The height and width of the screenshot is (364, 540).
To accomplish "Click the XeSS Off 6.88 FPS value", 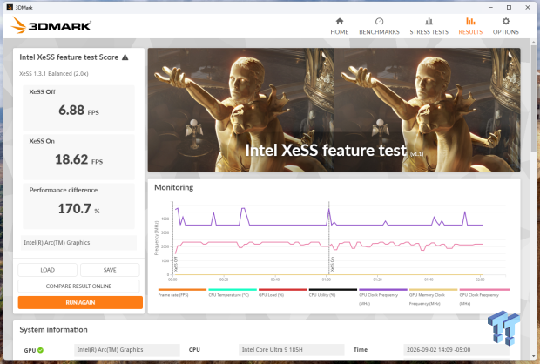I will pos(78,111).
